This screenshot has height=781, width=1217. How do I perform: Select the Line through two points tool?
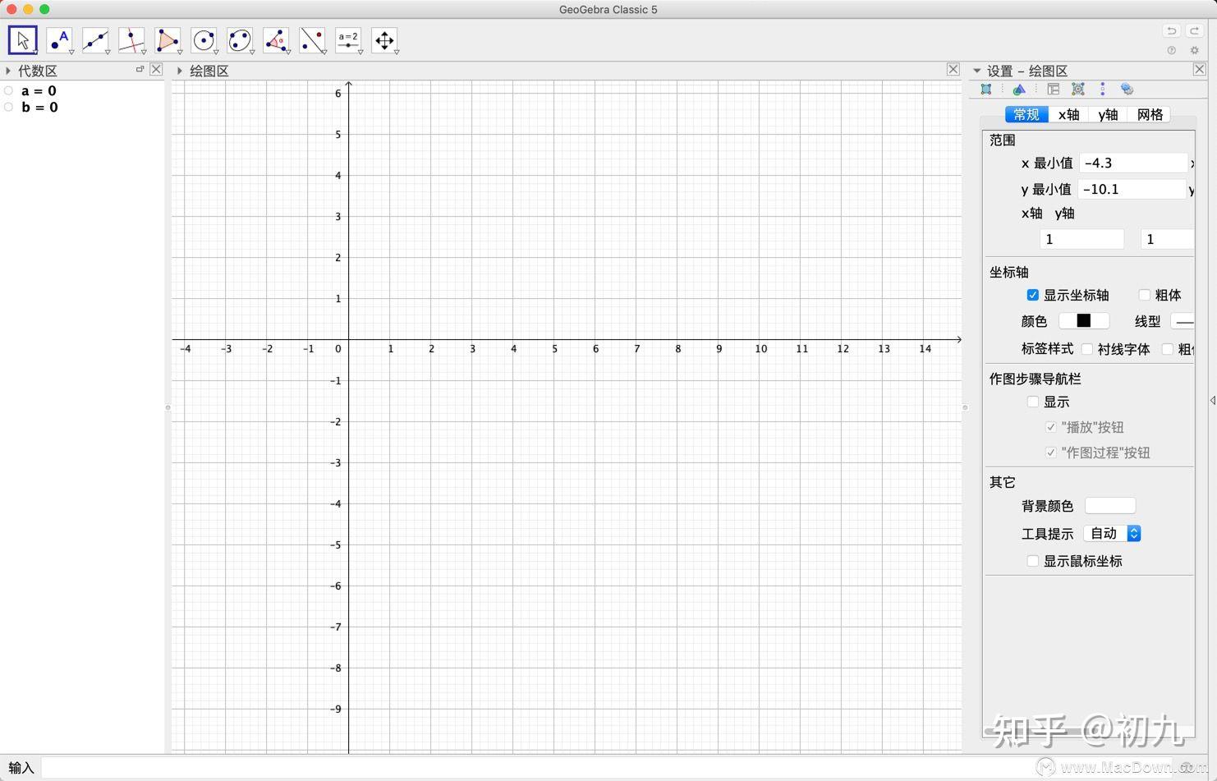[x=95, y=40]
